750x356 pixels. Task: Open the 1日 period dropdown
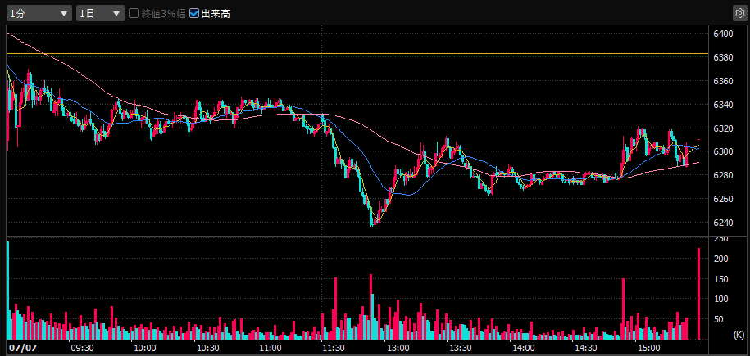[x=100, y=13]
